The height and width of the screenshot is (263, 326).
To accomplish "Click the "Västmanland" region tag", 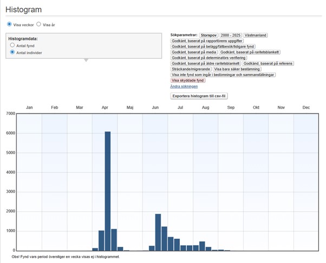I will tap(256, 35).
